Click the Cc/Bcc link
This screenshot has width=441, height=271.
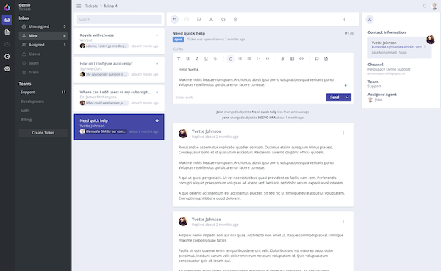pos(178,48)
